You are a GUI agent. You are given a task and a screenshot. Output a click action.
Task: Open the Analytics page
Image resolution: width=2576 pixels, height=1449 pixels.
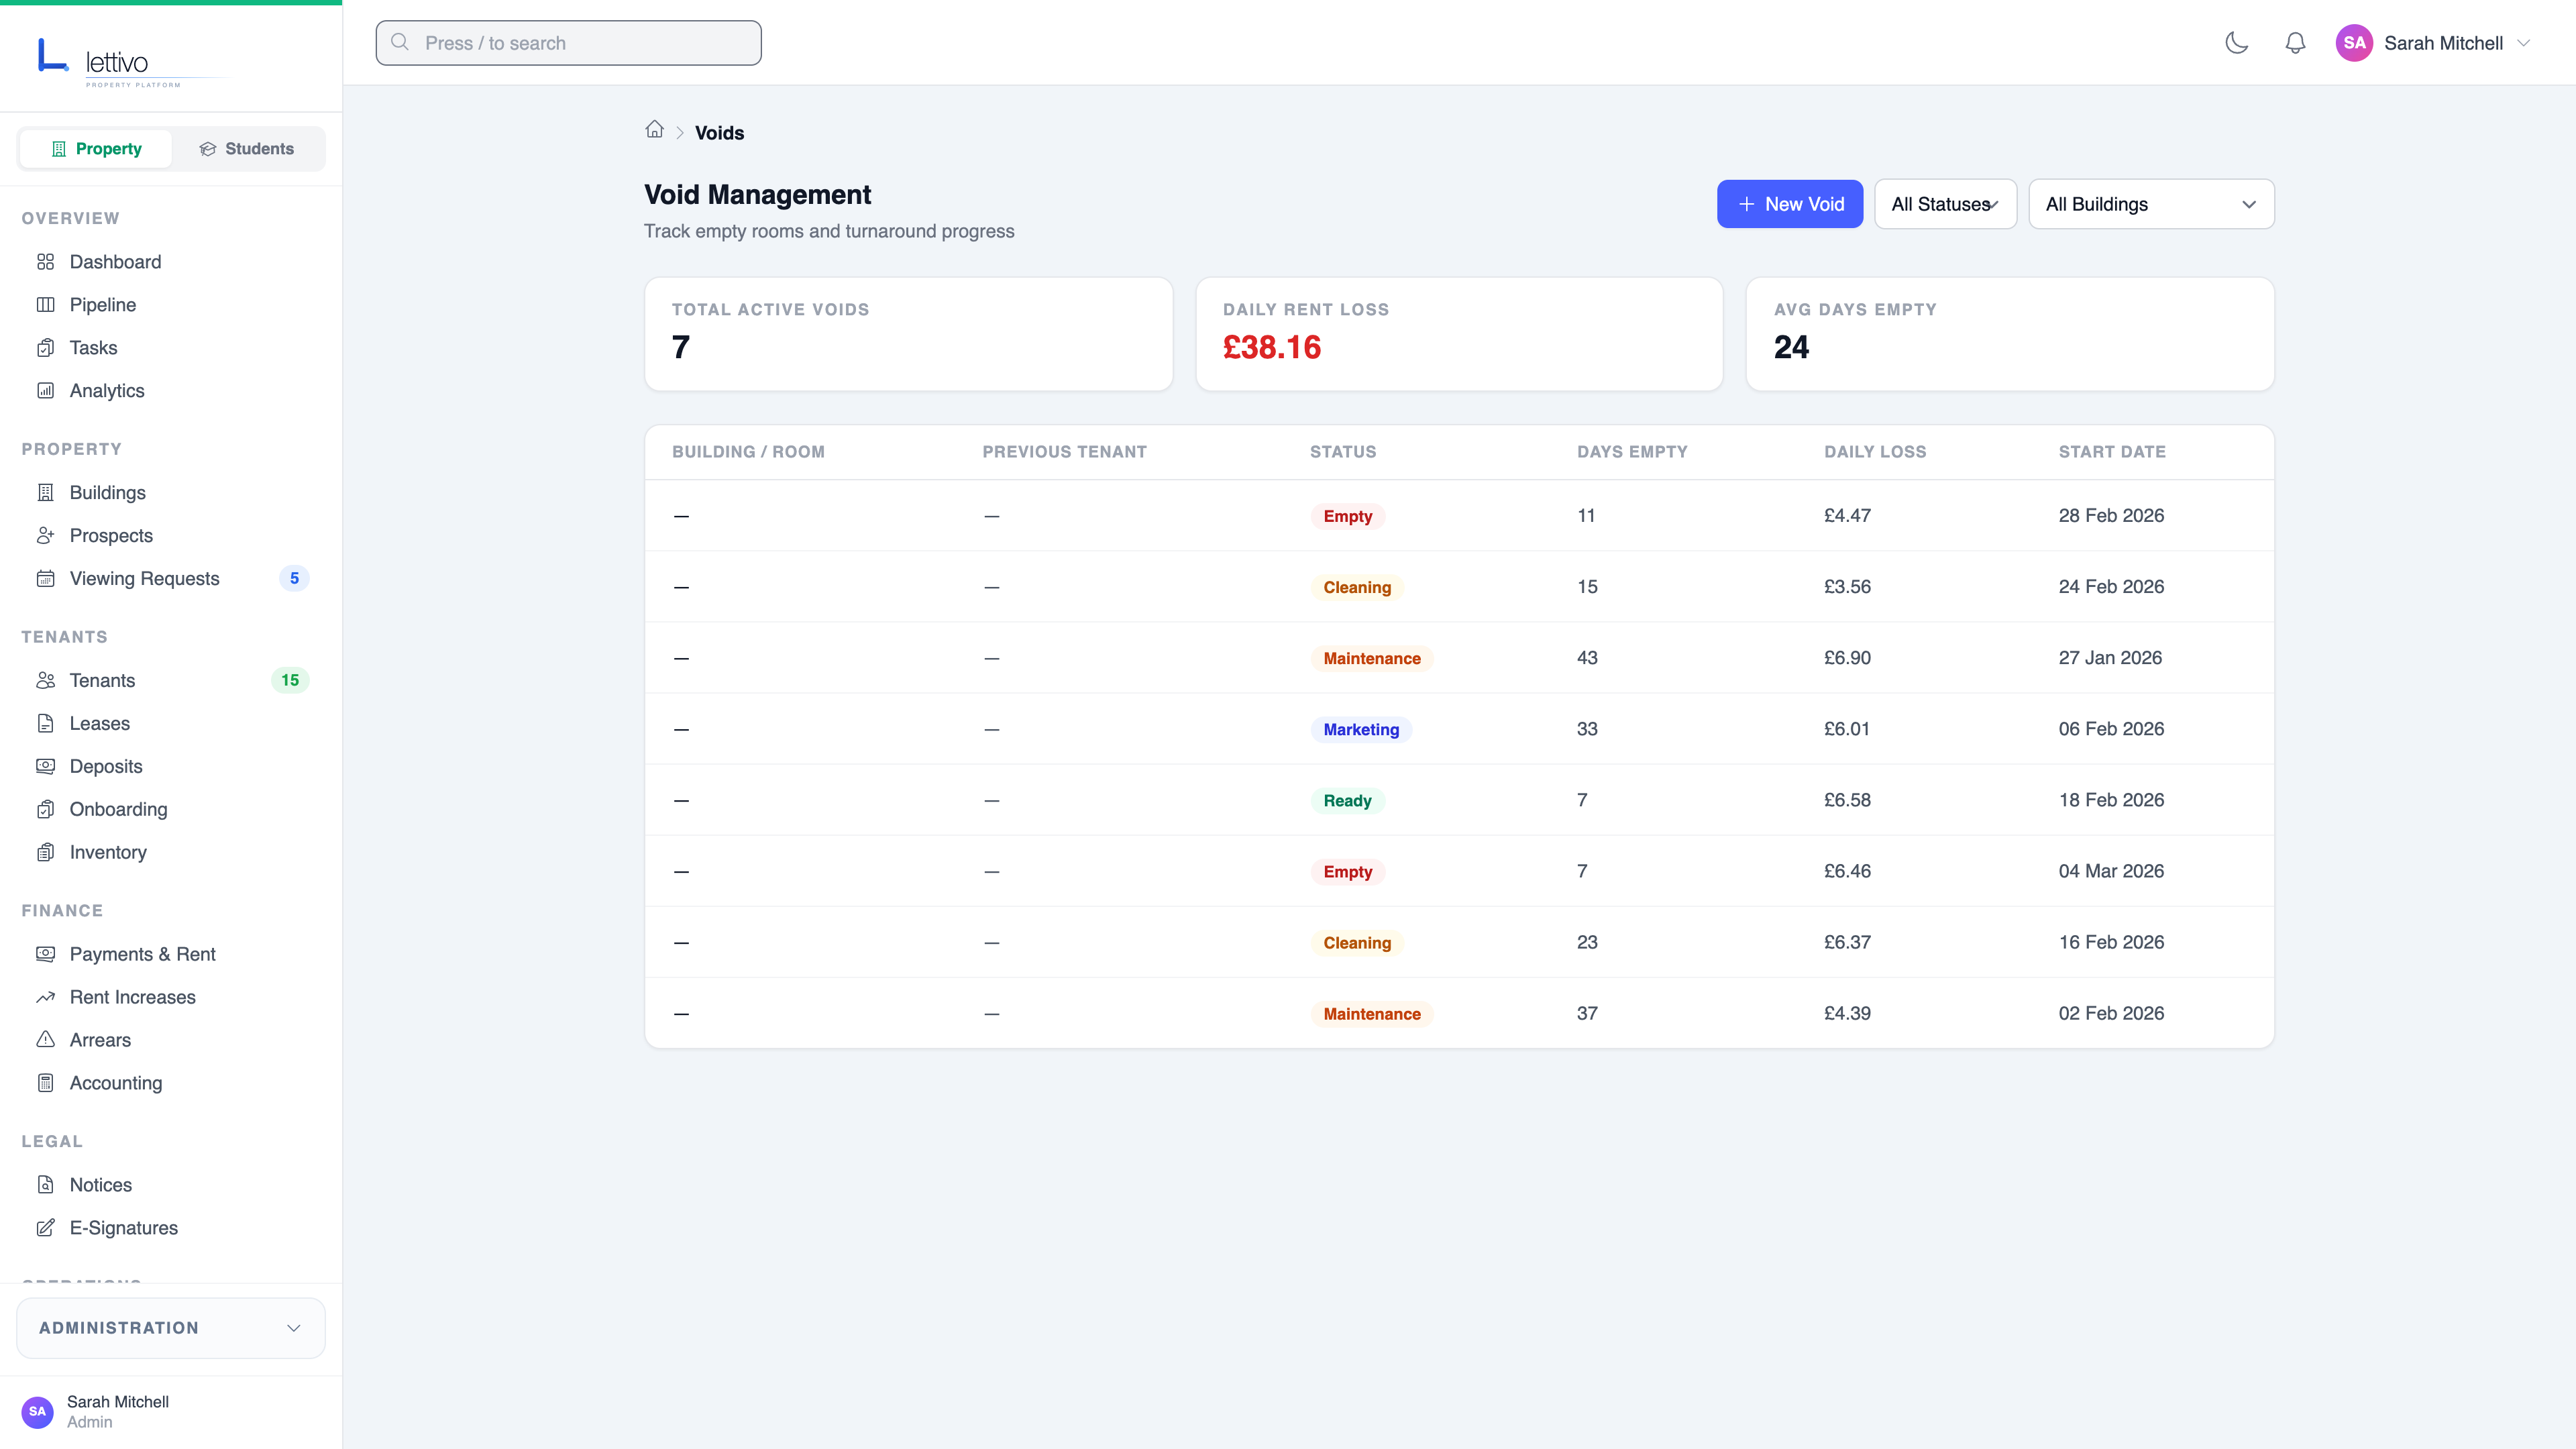[106, 390]
